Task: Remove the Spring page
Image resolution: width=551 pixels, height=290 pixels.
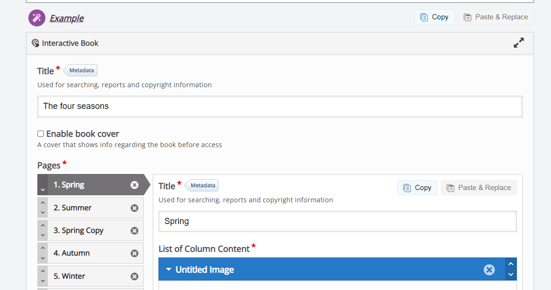Action: pos(134,185)
